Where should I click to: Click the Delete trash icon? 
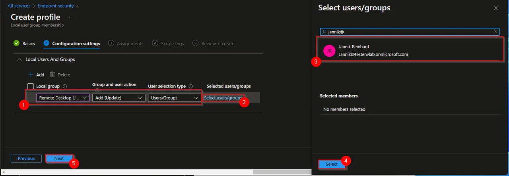52,75
